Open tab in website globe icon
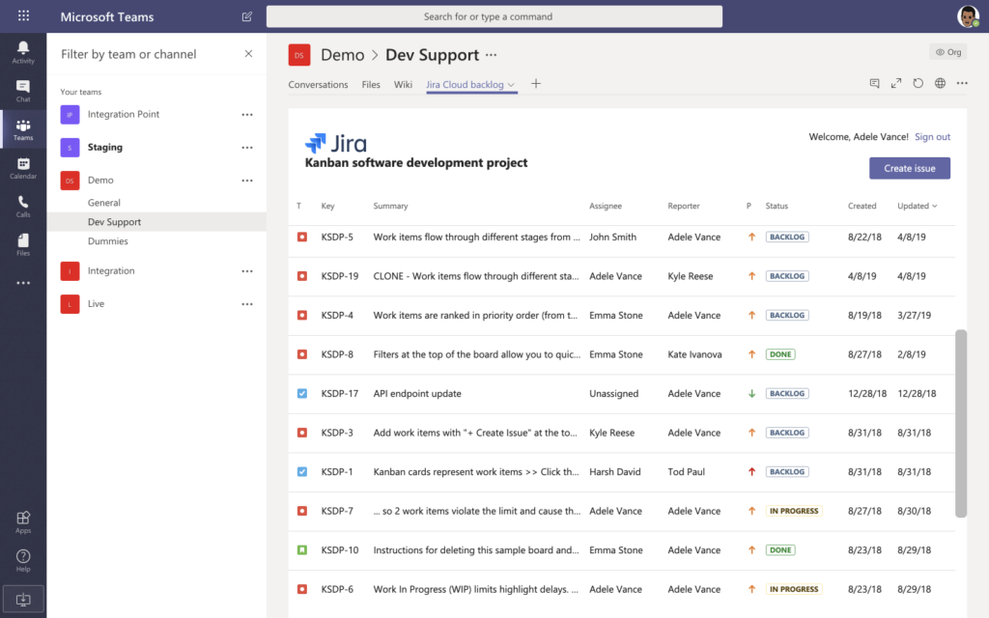The width and height of the screenshot is (989, 618). click(x=941, y=83)
